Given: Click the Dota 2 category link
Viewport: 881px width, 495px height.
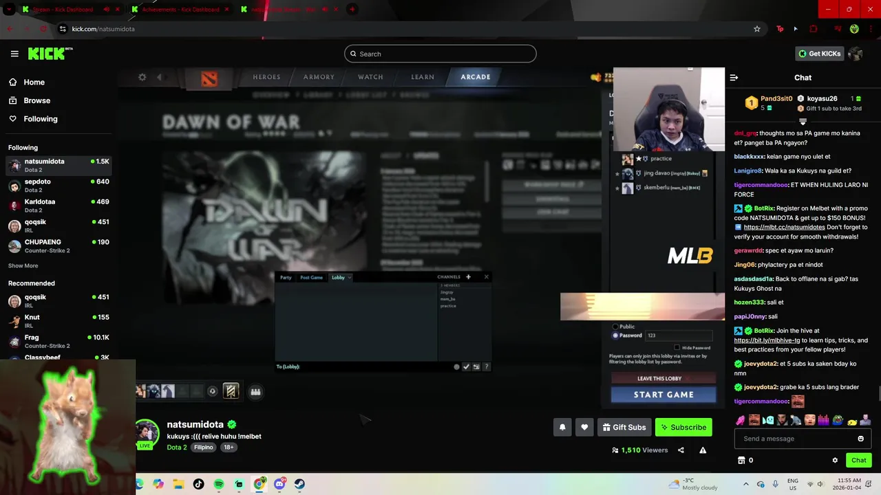Looking at the screenshot, I should (177, 447).
